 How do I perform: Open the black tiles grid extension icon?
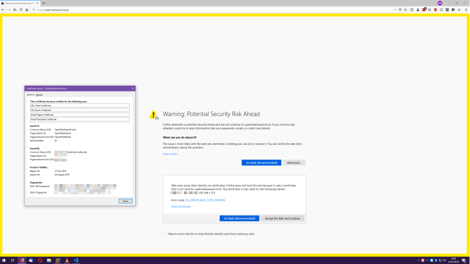447,10
